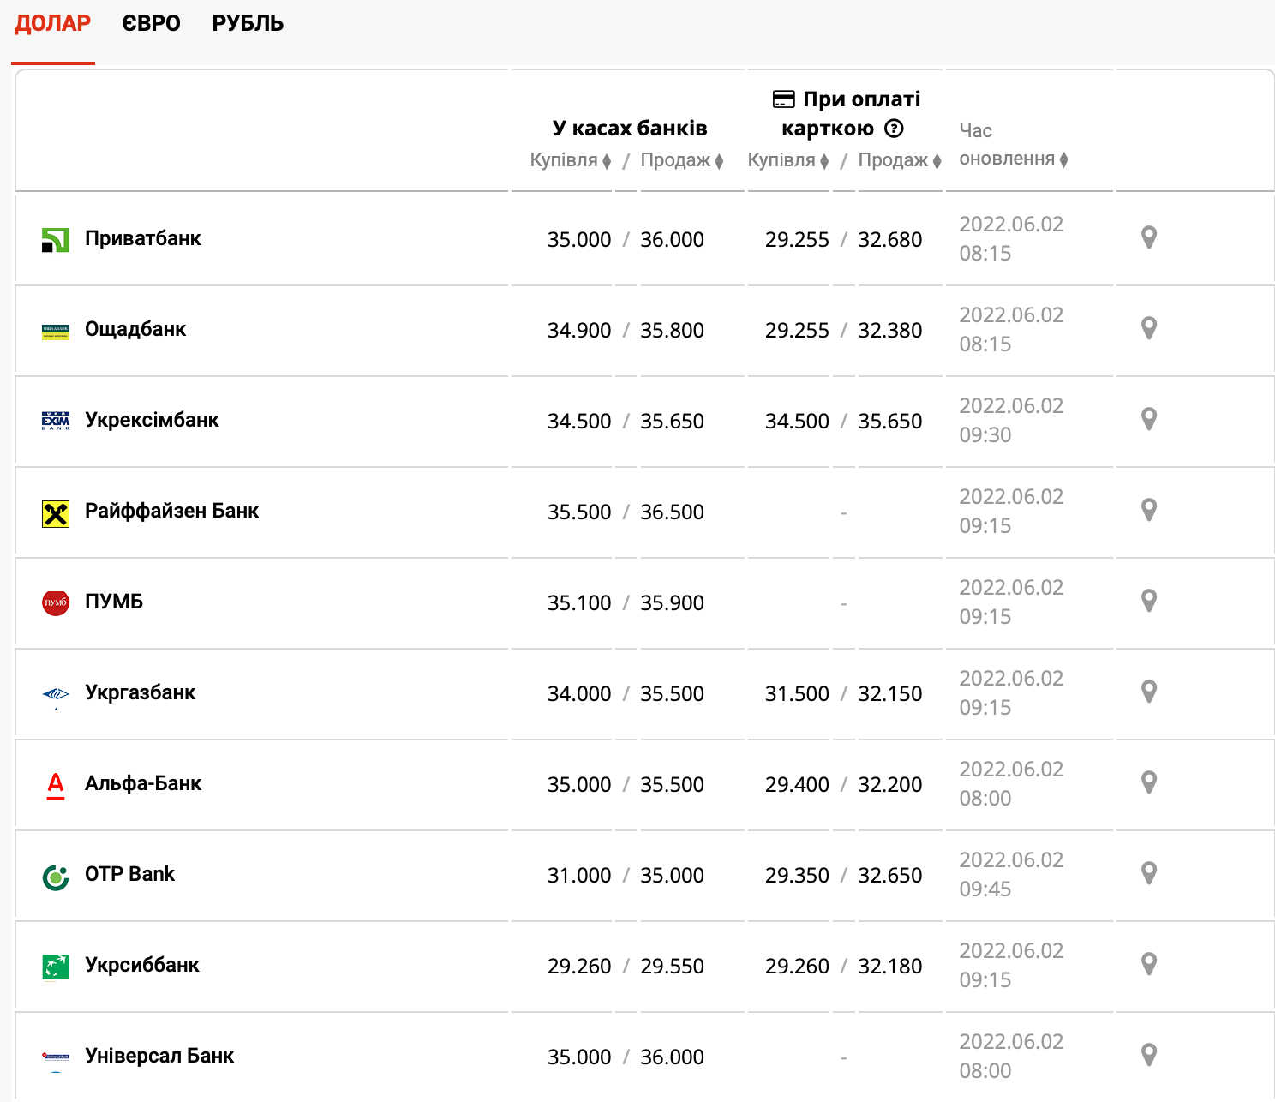Show ПУМБ branch locations pin

coord(1149,601)
